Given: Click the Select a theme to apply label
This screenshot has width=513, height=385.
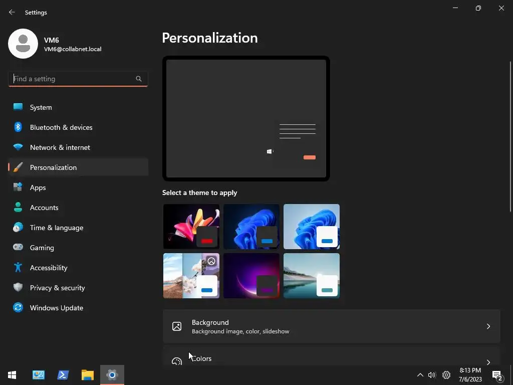Looking at the screenshot, I should [x=199, y=192].
